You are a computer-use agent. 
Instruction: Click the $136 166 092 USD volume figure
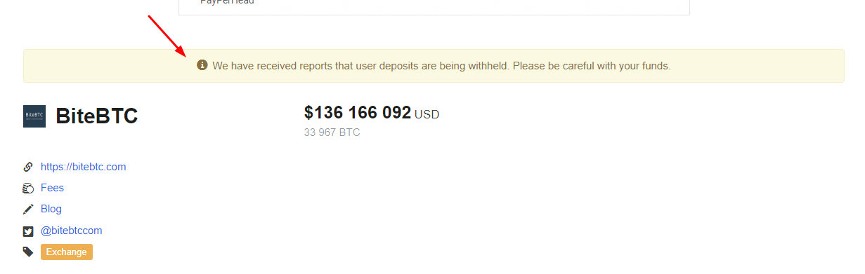coord(372,113)
